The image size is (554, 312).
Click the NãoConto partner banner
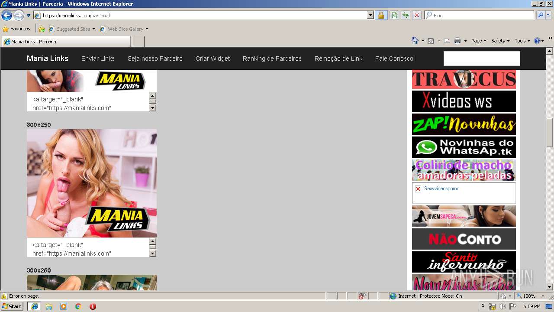coord(464,239)
